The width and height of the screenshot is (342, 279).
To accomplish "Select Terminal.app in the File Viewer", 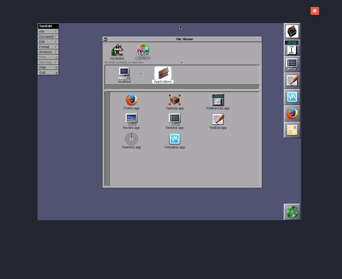I will 175,119.
